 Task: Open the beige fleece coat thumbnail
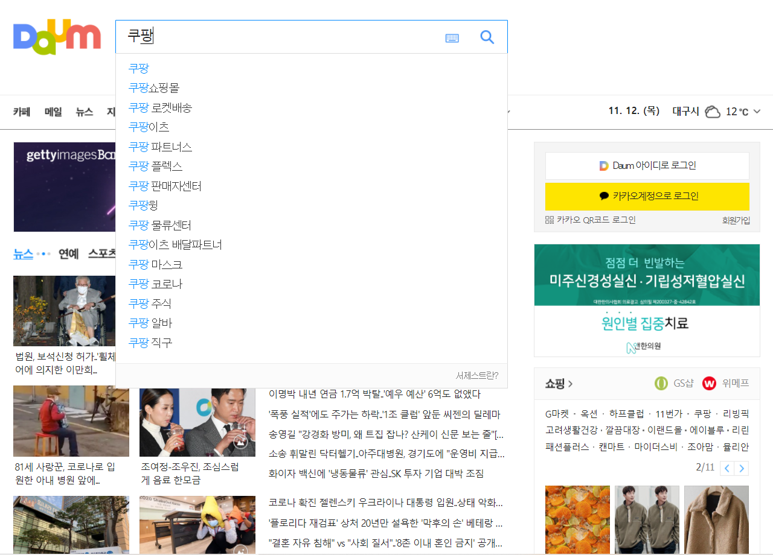point(716,520)
